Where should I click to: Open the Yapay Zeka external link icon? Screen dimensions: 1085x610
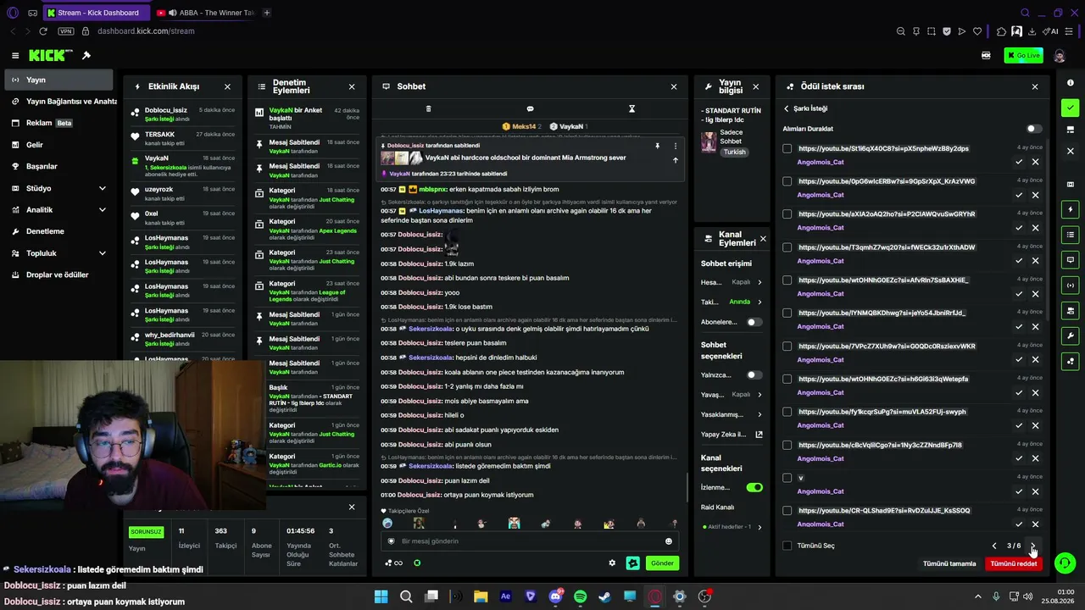pyautogui.click(x=759, y=435)
